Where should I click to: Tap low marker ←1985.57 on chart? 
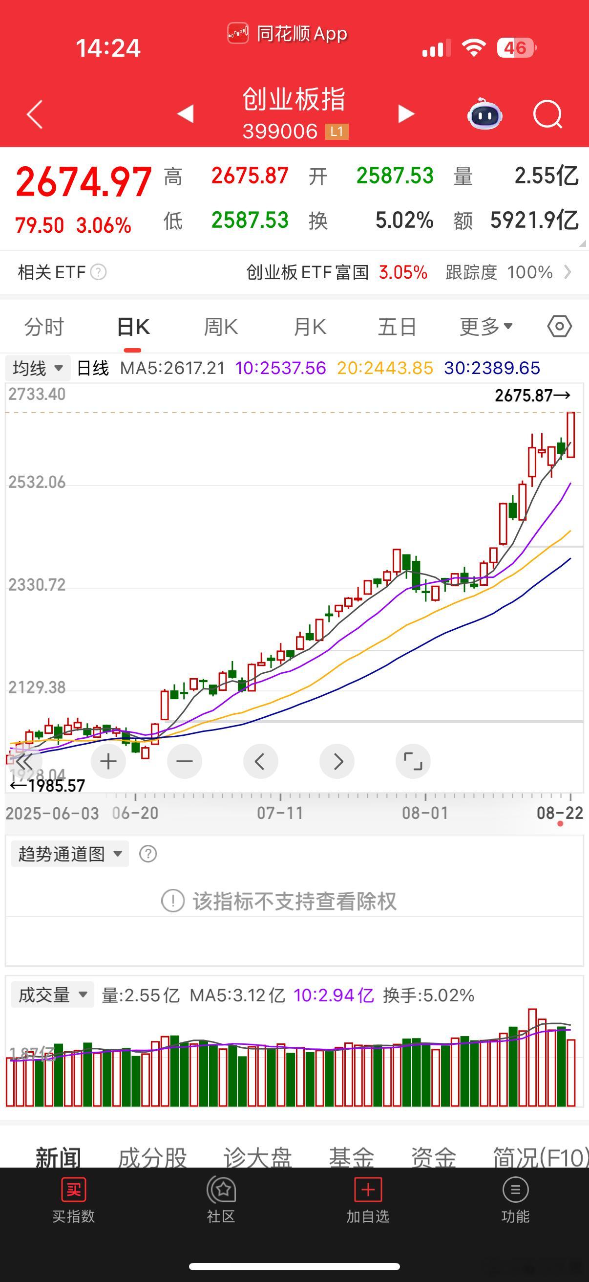(x=47, y=786)
